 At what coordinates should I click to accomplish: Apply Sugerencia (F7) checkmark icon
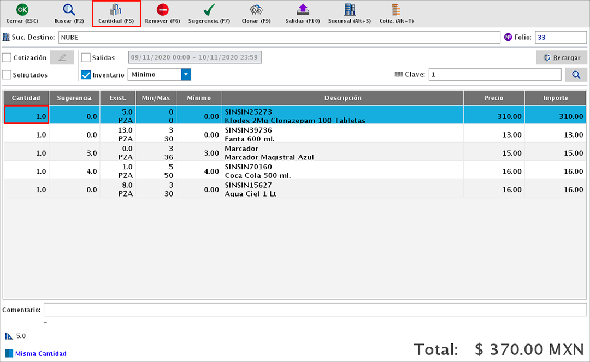(209, 10)
